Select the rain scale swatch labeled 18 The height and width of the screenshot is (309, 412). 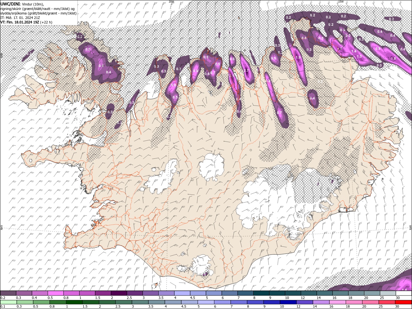355,302
